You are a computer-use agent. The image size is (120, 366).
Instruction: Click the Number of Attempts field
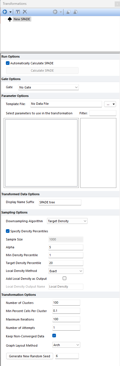[66, 328]
